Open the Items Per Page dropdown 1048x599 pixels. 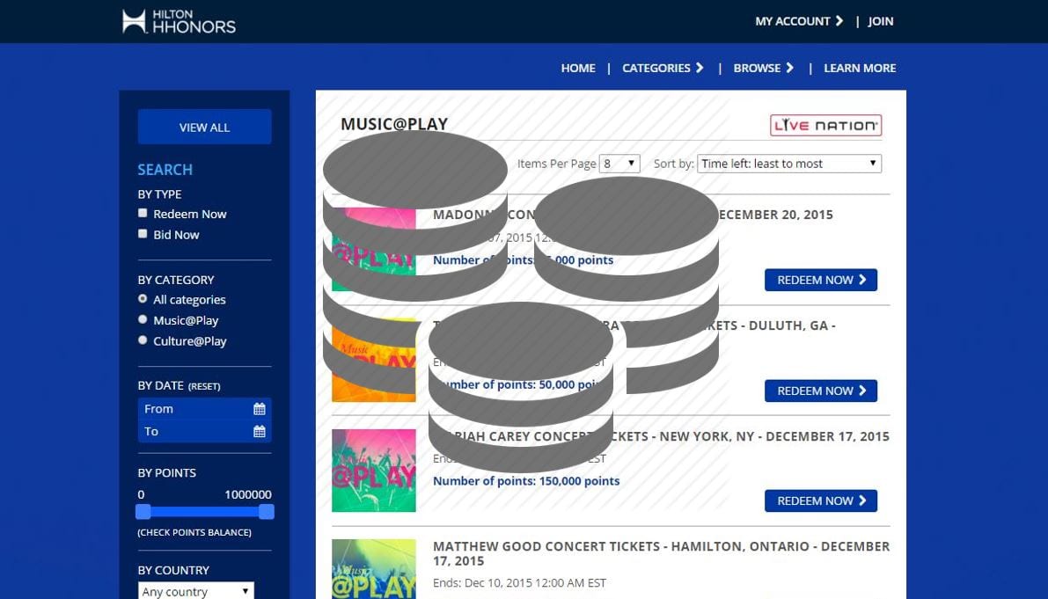click(x=619, y=164)
